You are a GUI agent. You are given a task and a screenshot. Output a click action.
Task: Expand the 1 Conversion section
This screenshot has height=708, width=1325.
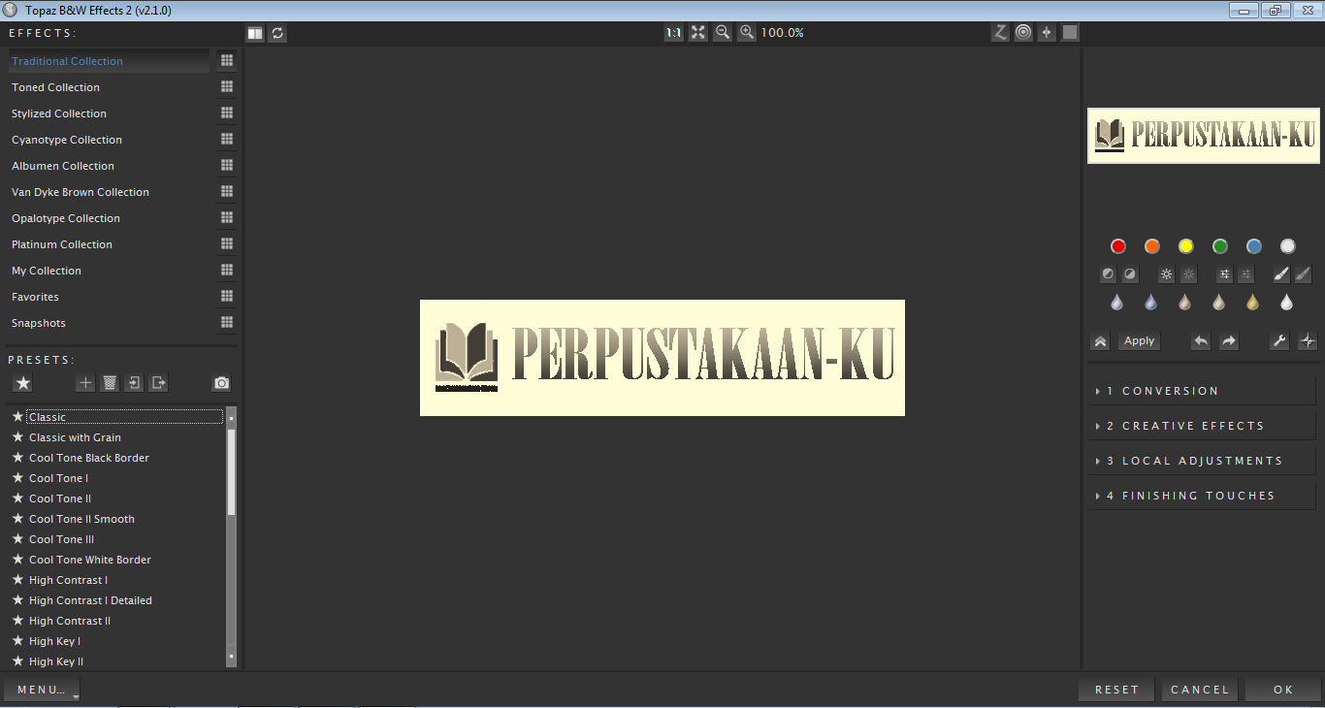point(1202,391)
